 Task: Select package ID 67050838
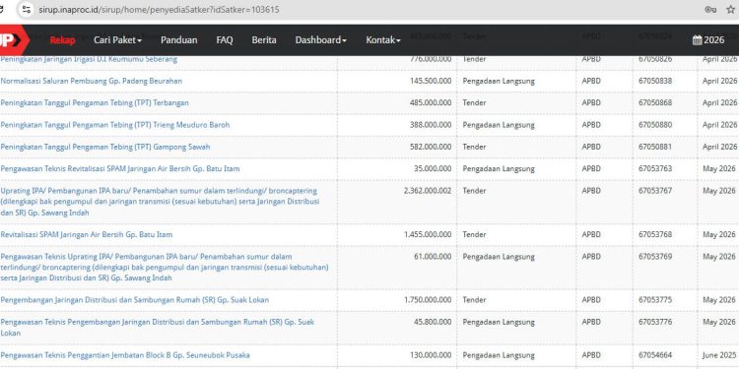point(655,81)
